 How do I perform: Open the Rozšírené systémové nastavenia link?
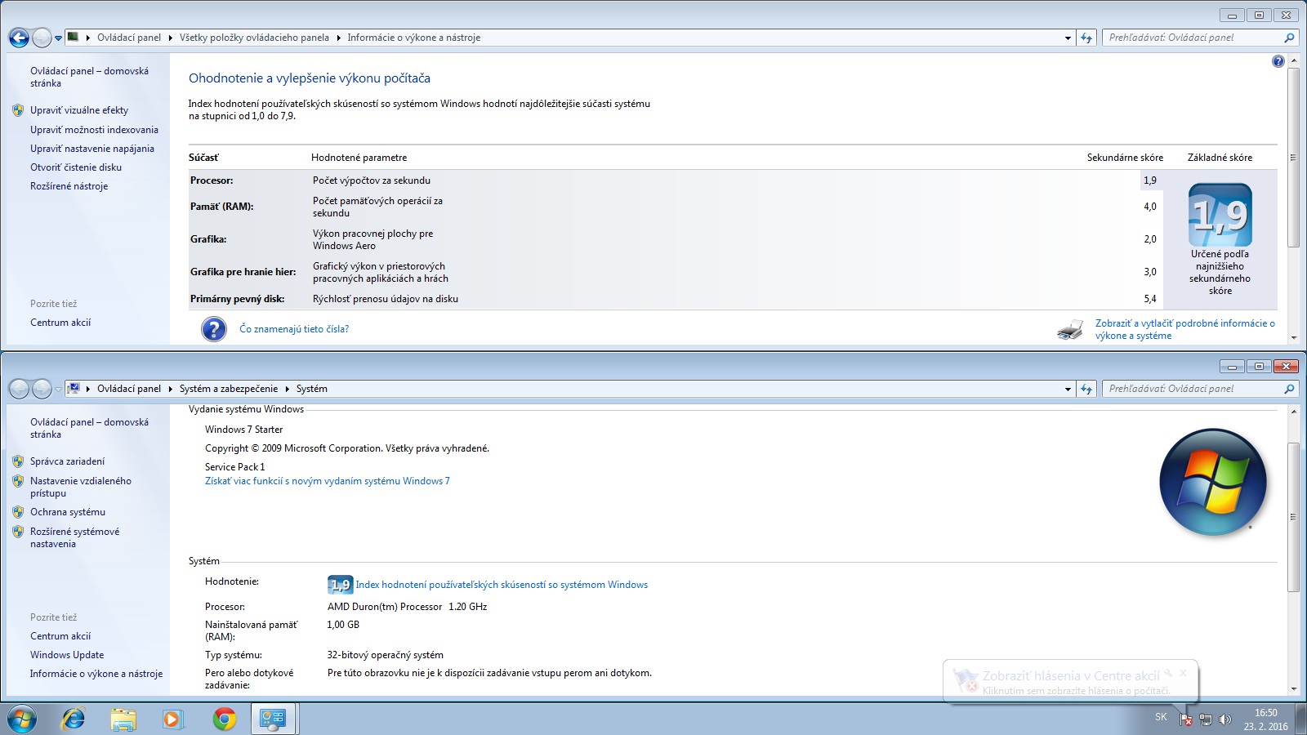click(74, 537)
